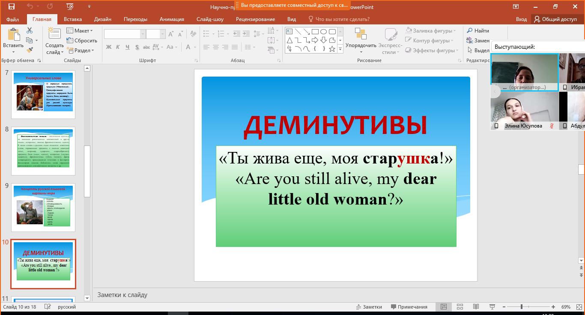Viewport: 585px width, 315px height.
Task: Open Заливка фигуры shape fill dropdown
Action: tap(431, 31)
